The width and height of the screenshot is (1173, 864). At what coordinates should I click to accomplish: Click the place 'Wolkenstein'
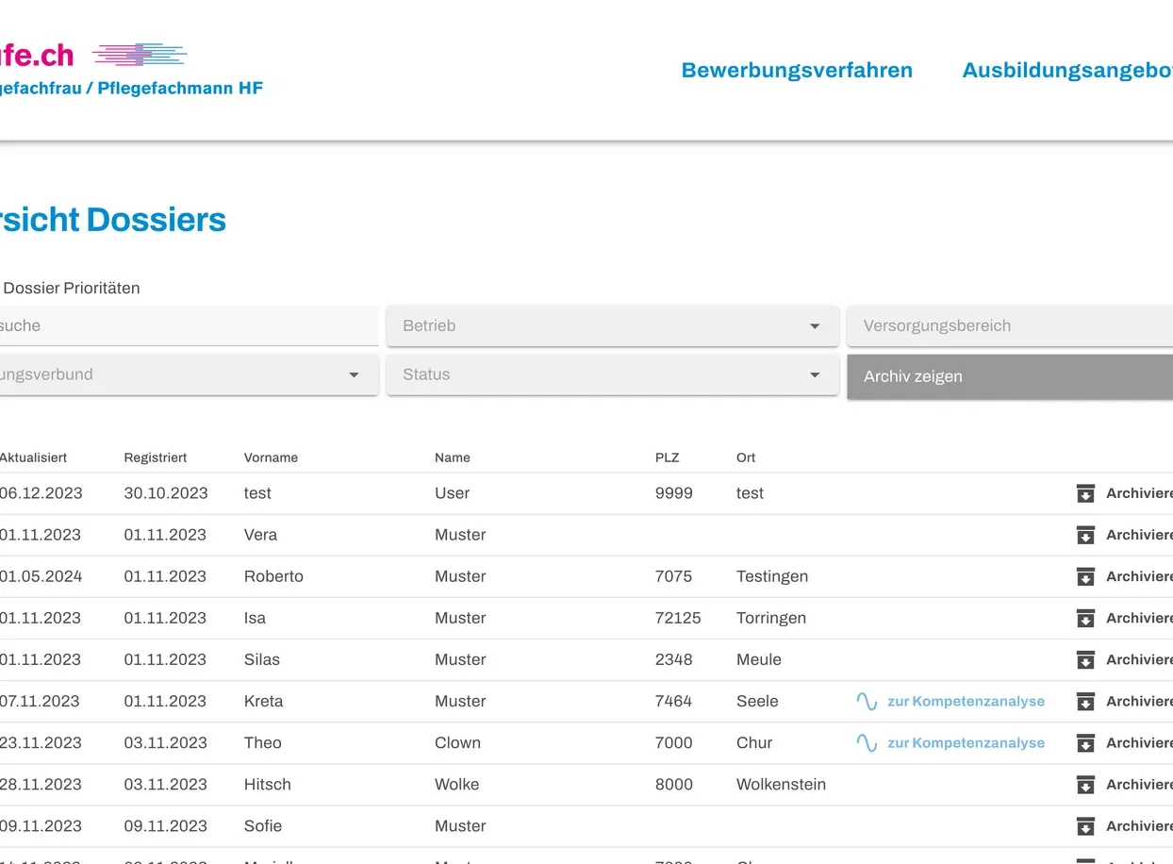(x=781, y=784)
